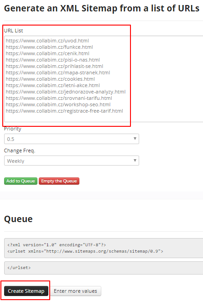The width and height of the screenshot is (203, 301).
Task: Click the green Add to Queue button
Action: tap(21, 181)
